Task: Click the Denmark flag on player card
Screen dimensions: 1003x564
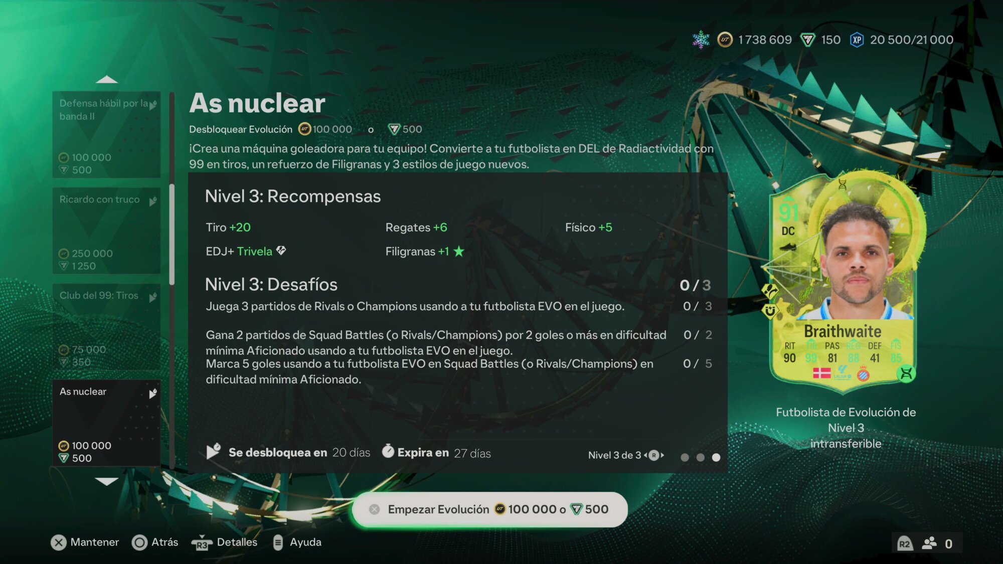Action: (x=821, y=373)
